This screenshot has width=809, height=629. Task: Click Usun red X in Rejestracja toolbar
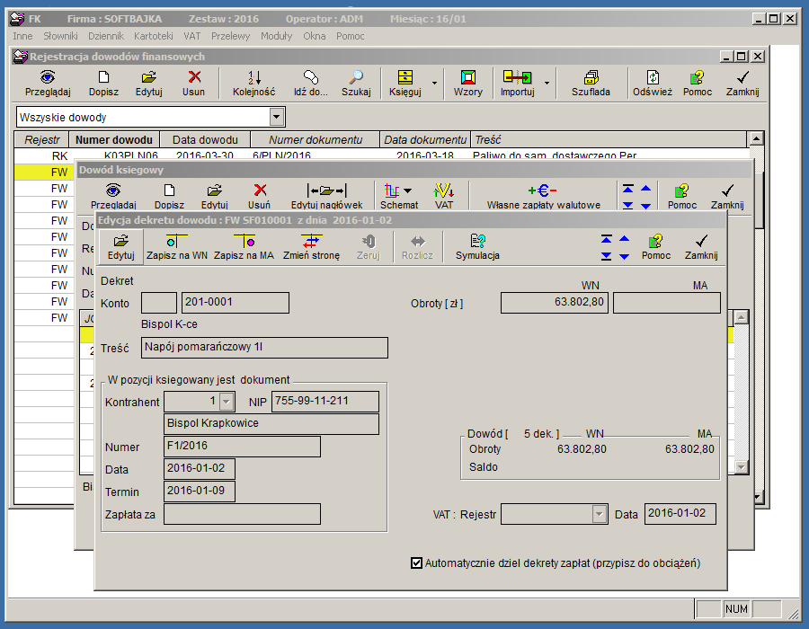pyautogui.click(x=194, y=84)
